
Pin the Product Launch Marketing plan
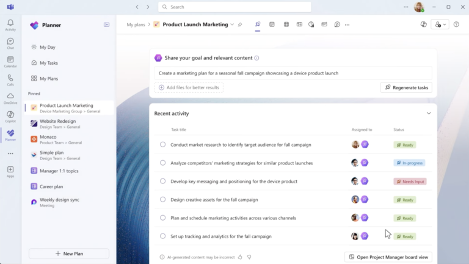[x=240, y=25]
